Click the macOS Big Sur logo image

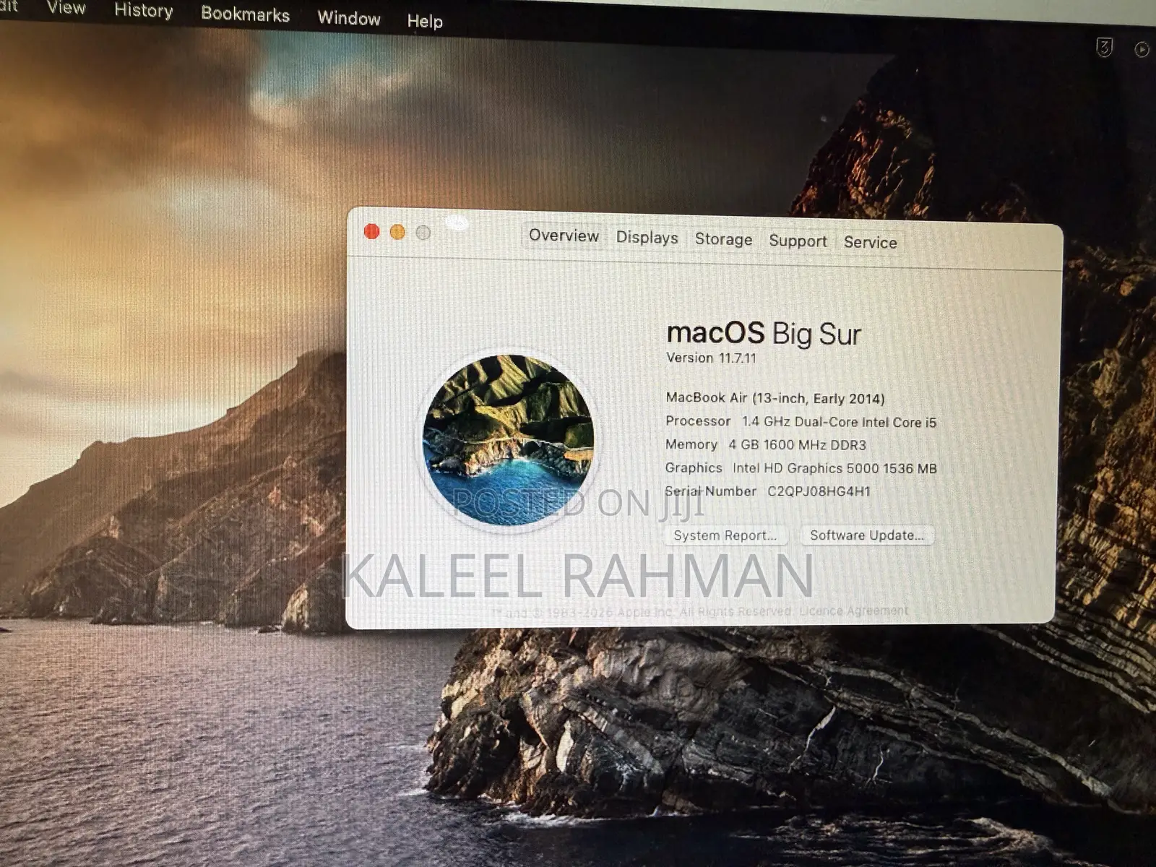click(x=509, y=439)
